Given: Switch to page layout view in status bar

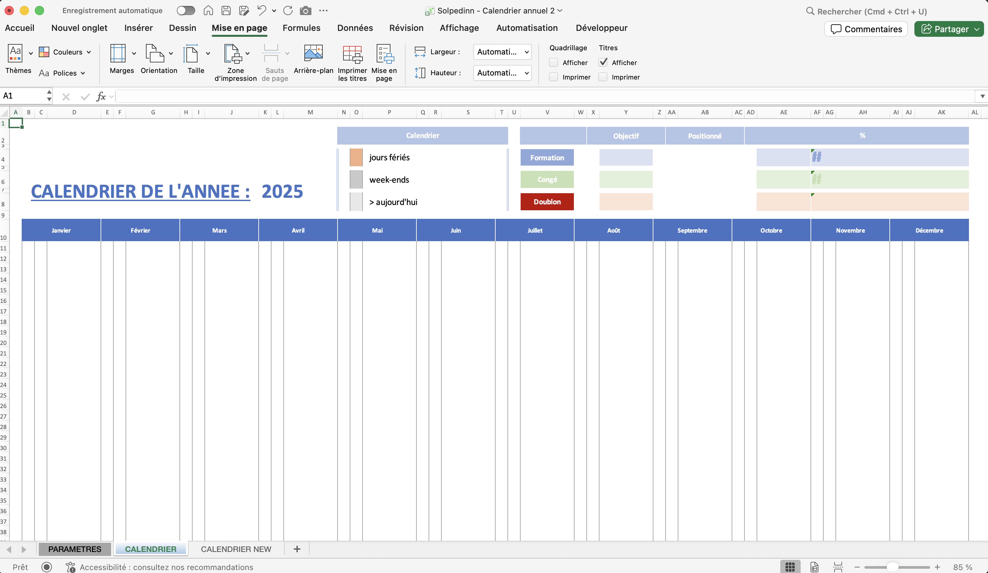Looking at the screenshot, I should tap(814, 567).
